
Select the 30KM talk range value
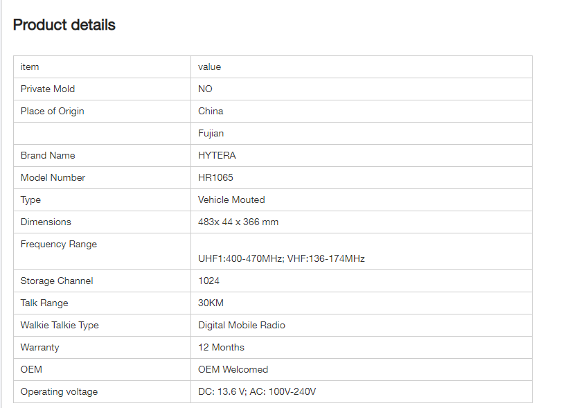pyautogui.click(x=211, y=303)
